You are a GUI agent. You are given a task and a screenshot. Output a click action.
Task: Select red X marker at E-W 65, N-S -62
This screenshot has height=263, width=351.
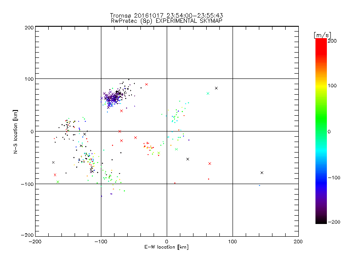tap(210, 163)
